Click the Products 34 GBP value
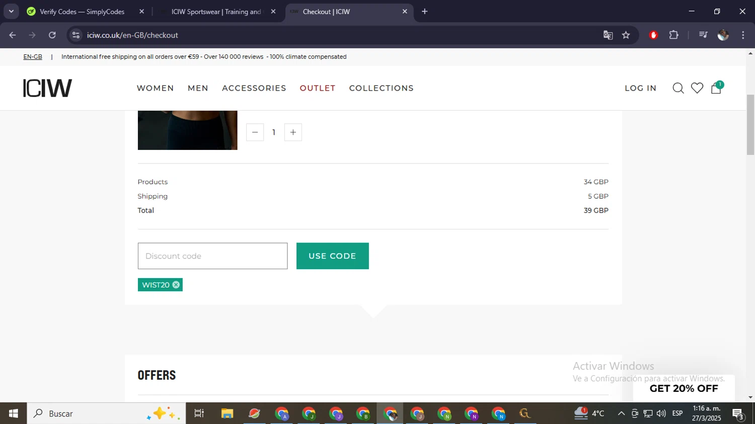This screenshot has width=755, height=424. (596, 182)
